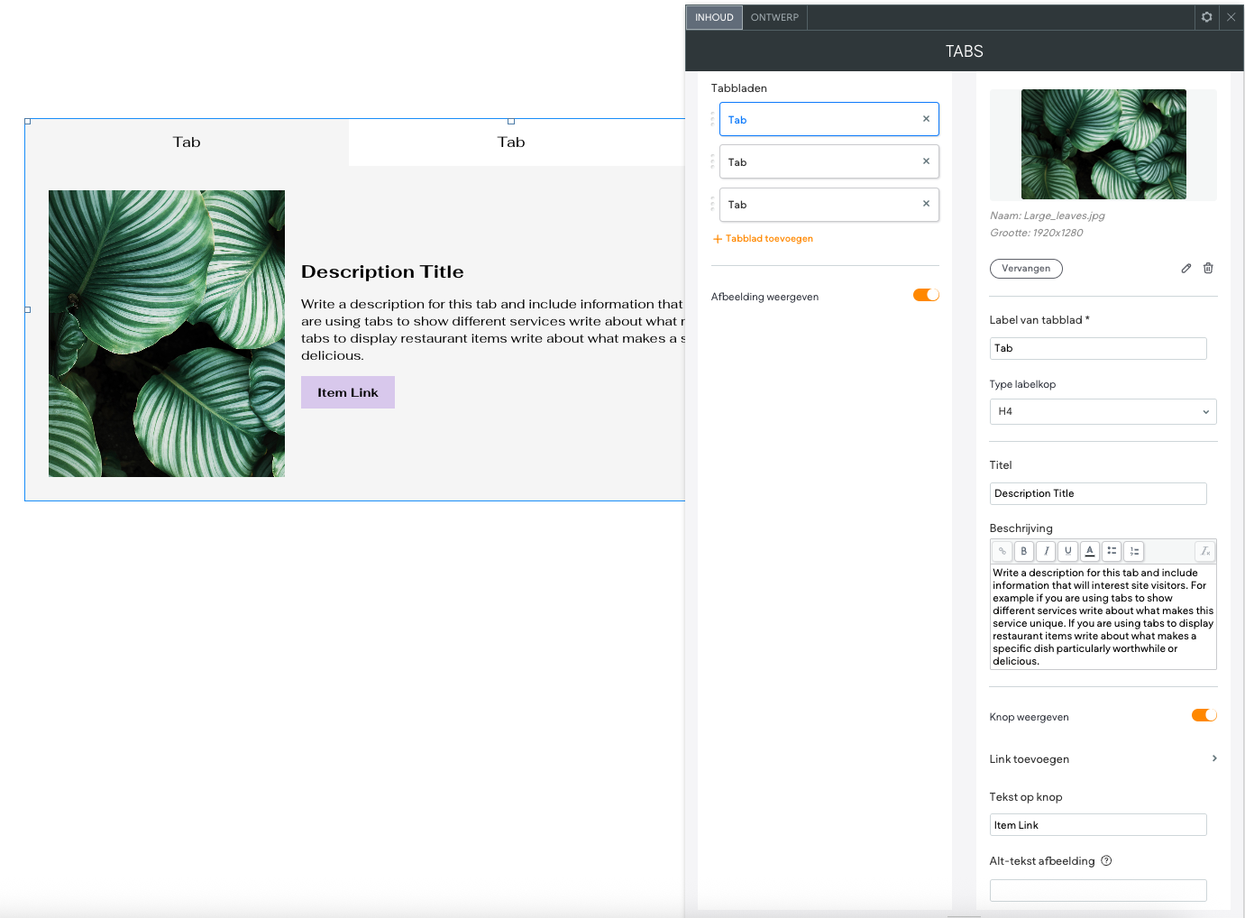Viewport: 1245px width, 918px height.
Task: Disable the Knop weergeven toggle
Action: pyautogui.click(x=1204, y=716)
